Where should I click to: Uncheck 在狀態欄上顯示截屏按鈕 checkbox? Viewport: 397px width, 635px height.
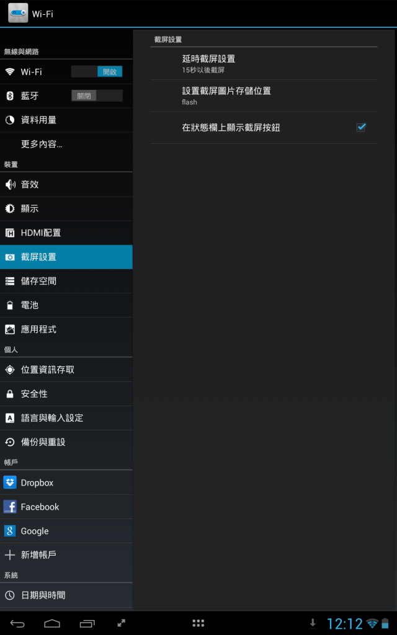(x=360, y=128)
